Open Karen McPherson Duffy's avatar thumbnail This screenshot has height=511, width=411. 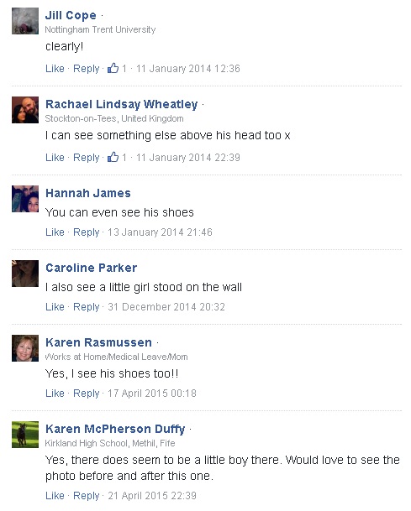click(25, 435)
